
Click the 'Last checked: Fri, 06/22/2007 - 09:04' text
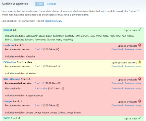[x=23, y=21]
